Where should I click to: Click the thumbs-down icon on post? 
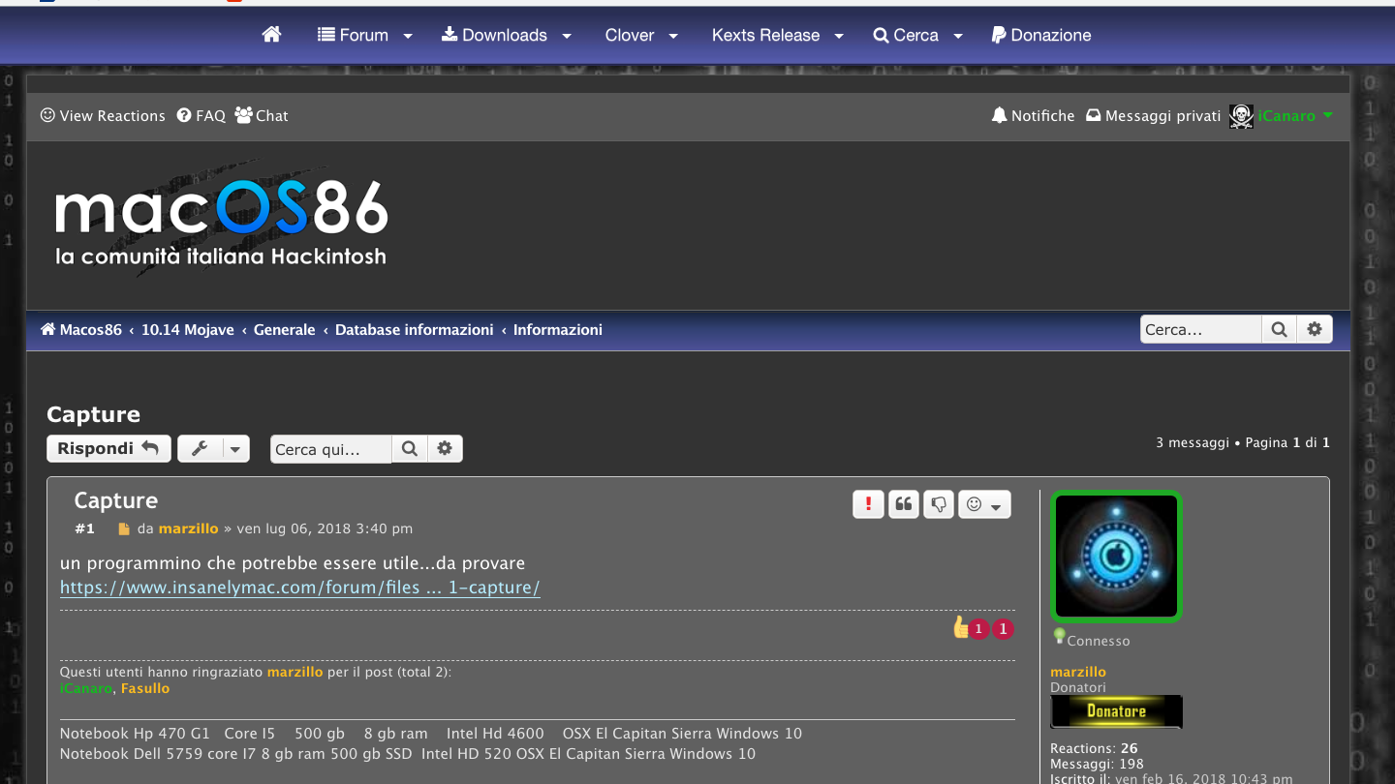pyautogui.click(x=938, y=504)
